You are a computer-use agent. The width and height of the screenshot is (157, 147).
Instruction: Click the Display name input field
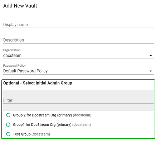(x=78, y=25)
